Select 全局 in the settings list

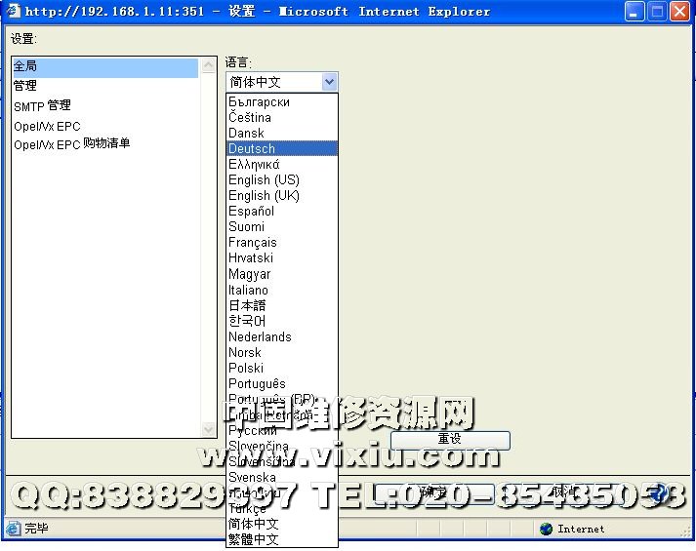click(105, 67)
